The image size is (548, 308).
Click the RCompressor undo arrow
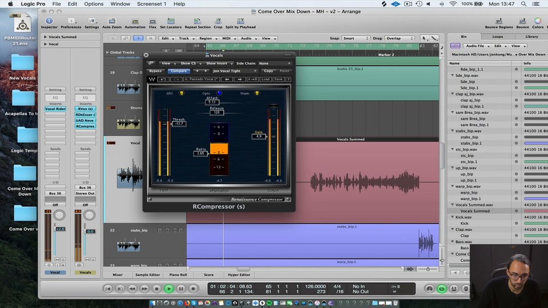coord(163,79)
